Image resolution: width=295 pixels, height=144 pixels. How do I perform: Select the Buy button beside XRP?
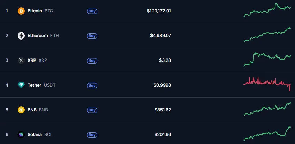(92, 61)
